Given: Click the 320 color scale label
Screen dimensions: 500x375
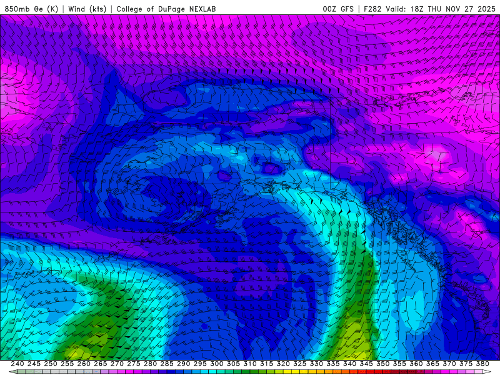Looking at the screenshot, I should tap(283, 364).
